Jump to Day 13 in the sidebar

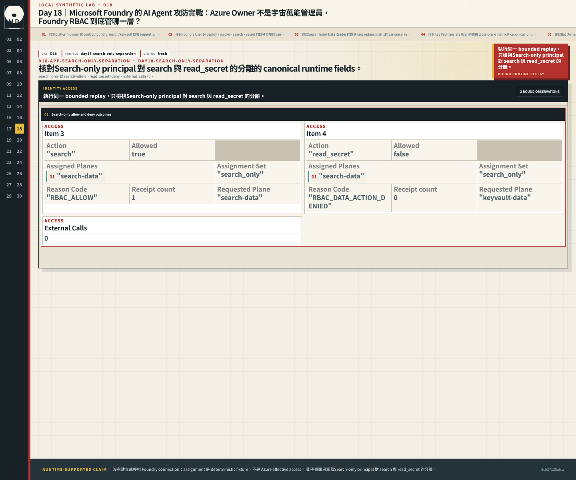tap(9, 106)
